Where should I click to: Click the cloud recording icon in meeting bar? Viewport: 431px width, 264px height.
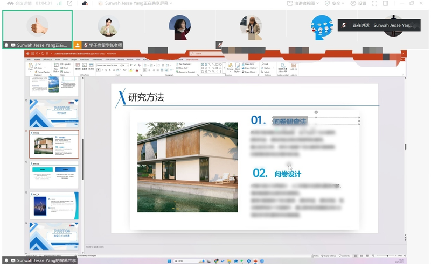click(x=85, y=3)
